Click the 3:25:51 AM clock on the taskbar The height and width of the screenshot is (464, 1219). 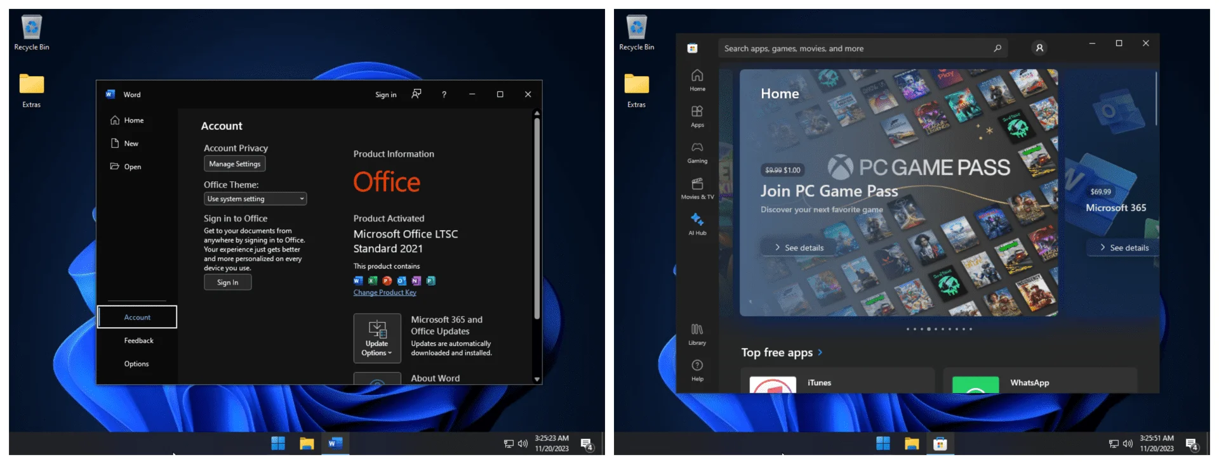pos(1157,444)
